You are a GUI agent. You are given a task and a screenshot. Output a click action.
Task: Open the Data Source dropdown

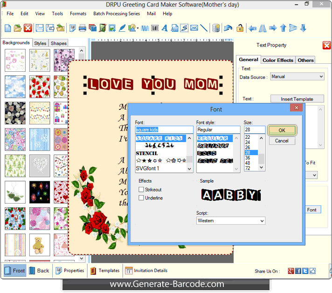(x=297, y=76)
